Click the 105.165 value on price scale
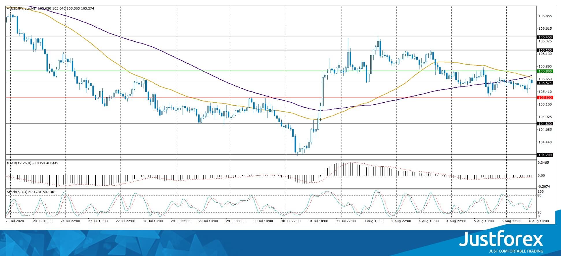 click(x=545, y=104)
